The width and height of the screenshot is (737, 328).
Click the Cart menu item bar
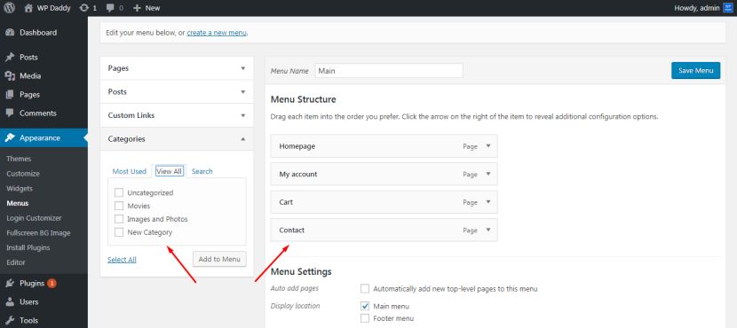pos(384,202)
